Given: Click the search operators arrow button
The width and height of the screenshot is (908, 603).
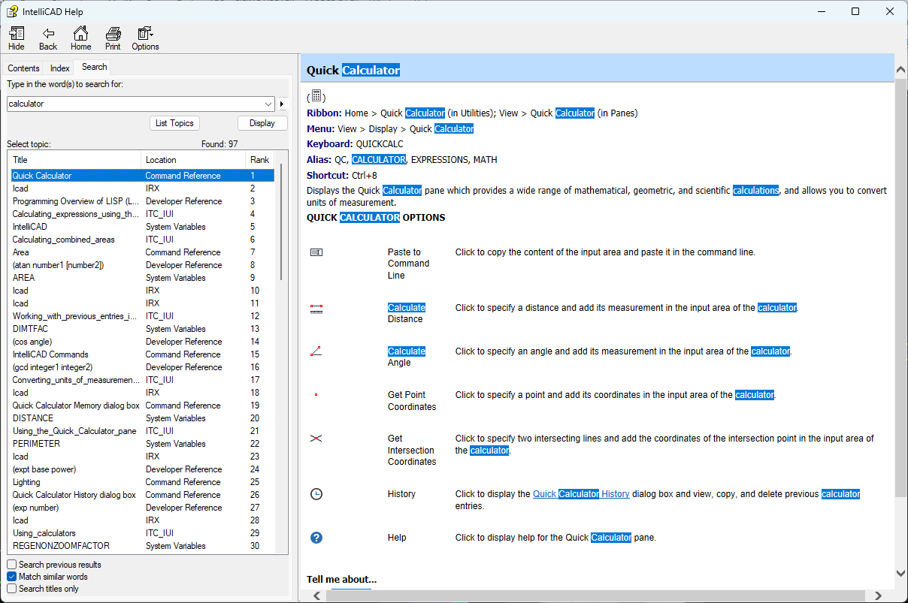Looking at the screenshot, I should point(282,104).
